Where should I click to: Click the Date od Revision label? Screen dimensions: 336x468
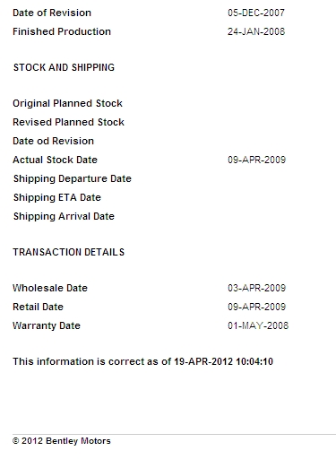coord(53,141)
